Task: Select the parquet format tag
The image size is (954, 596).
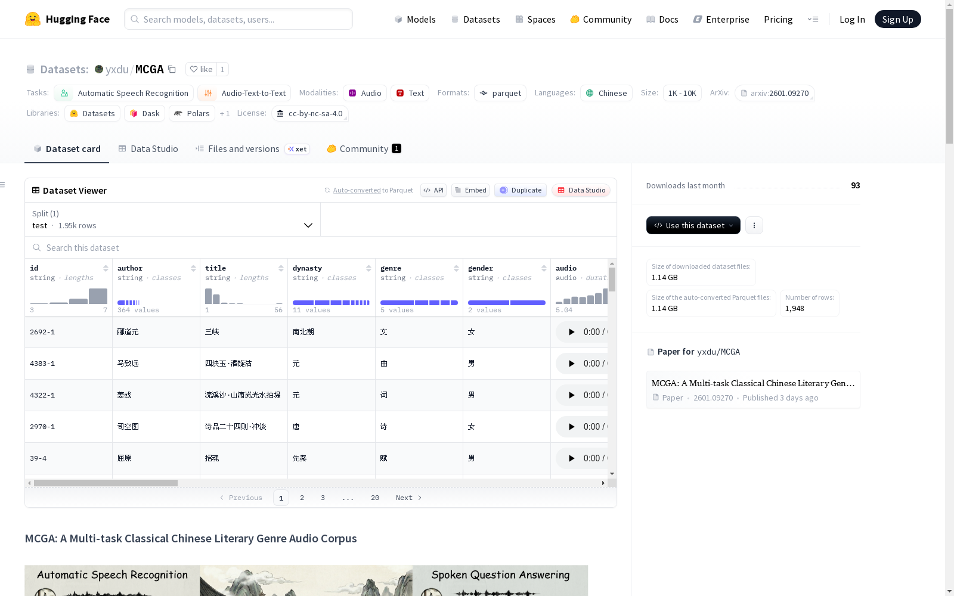Action: [x=500, y=93]
